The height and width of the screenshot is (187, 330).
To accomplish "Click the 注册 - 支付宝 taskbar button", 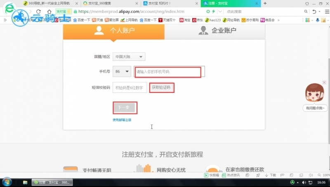I will point(52,182).
